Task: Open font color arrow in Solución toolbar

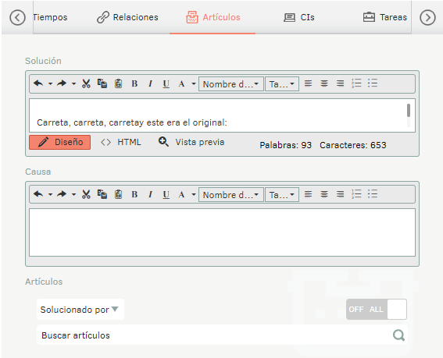Action: point(194,83)
